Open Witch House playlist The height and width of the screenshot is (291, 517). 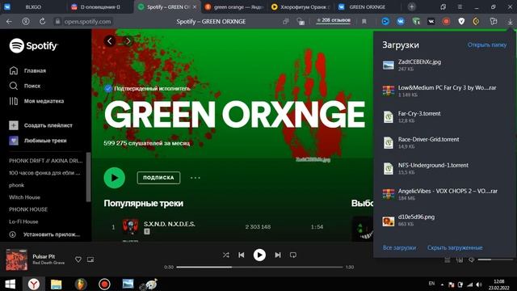(24, 197)
